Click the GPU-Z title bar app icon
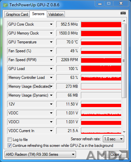The image size is (131, 162). (6, 5)
